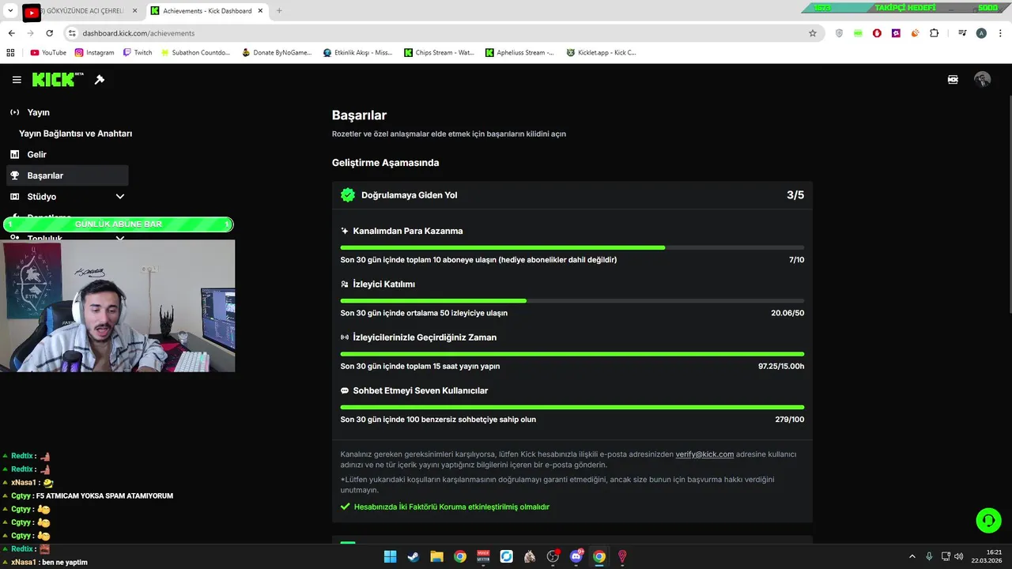
Task: Click the purple extension icon in toolbar
Action: coord(896,33)
